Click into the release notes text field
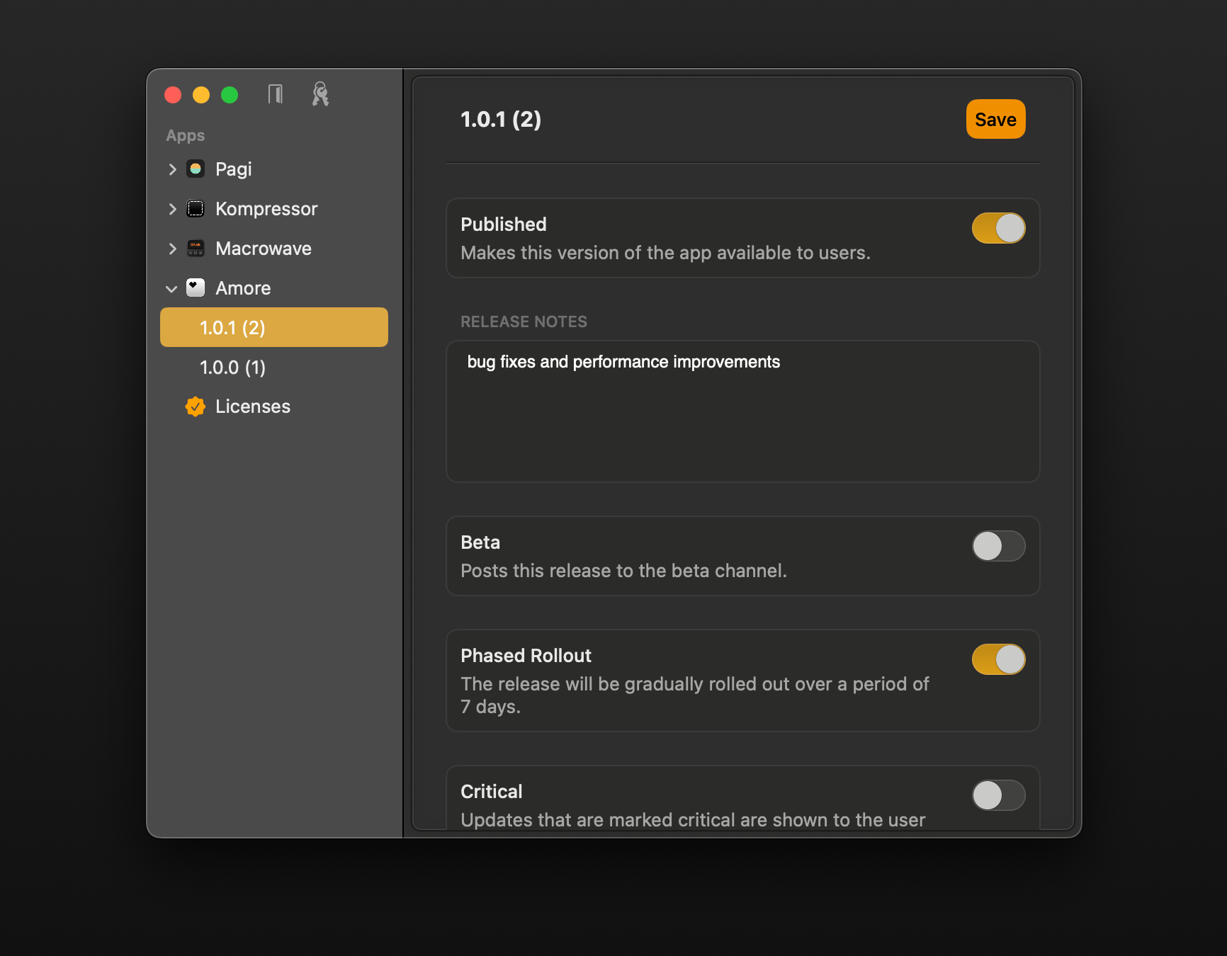Screen dimensions: 1227x956 [742, 411]
